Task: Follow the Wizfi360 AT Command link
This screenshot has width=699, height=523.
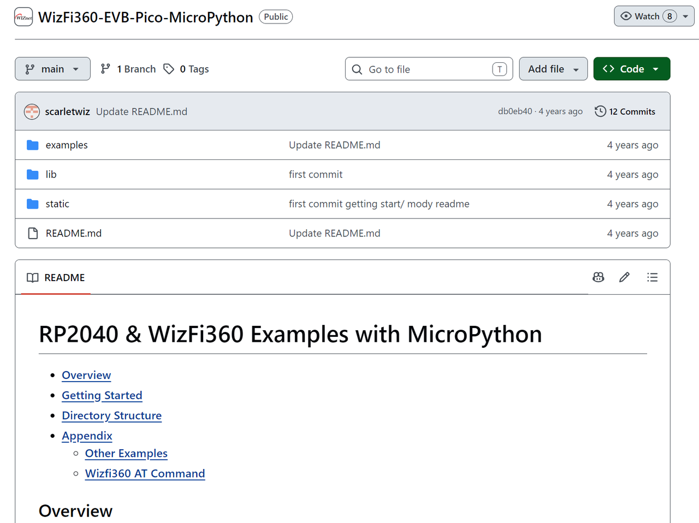Action: [145, 473]
